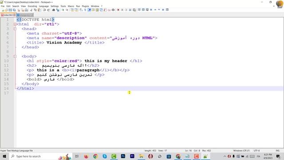Click the Close document toolbar icon
The height and width of the screenshot is (160, 284).
click(x=19, y=10)
